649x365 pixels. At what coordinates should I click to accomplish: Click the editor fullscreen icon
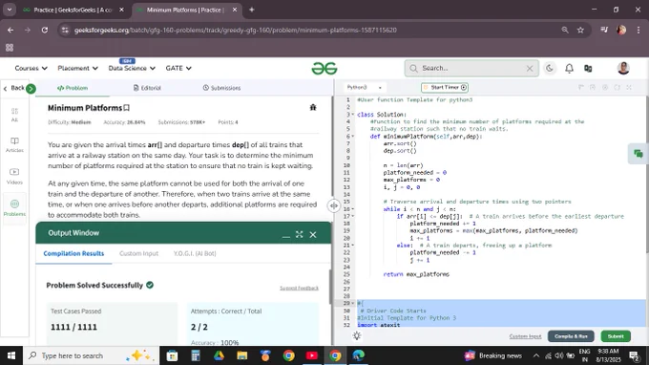[629, 87]
